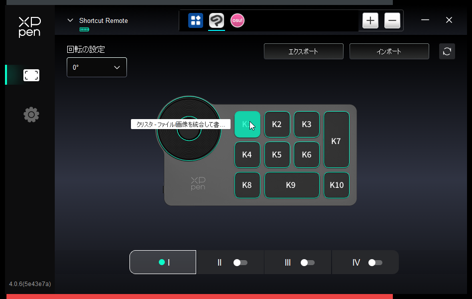The height and width of the screenshot is (299, 472).
Task: Add application with the plus button
Action: pos(370,20)
